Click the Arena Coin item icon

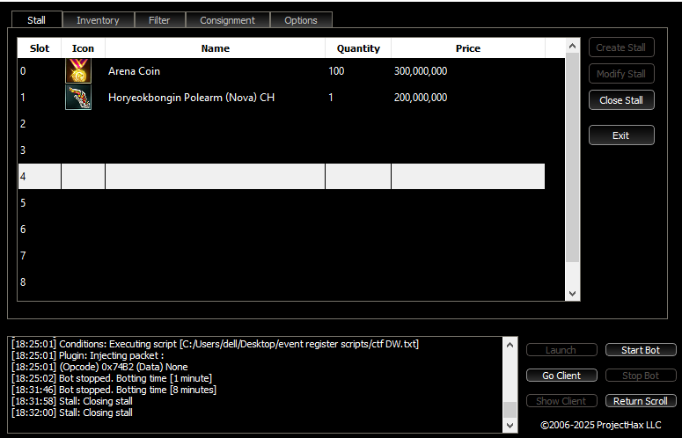coord(78,71)
